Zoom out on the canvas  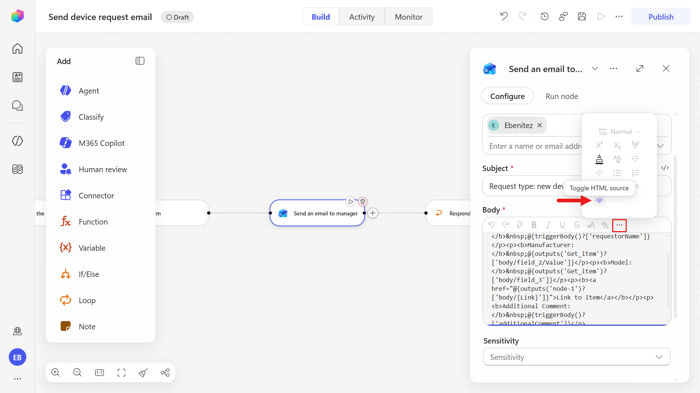coord(77,372)
